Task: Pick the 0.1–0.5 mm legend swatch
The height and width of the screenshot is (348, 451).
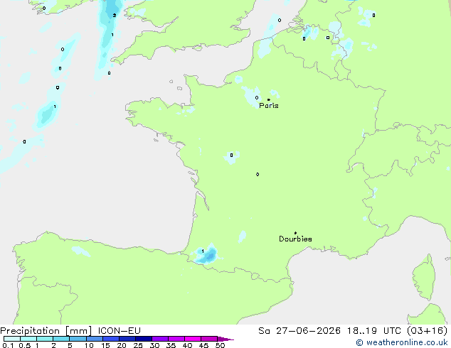Action: coord(12,339)
